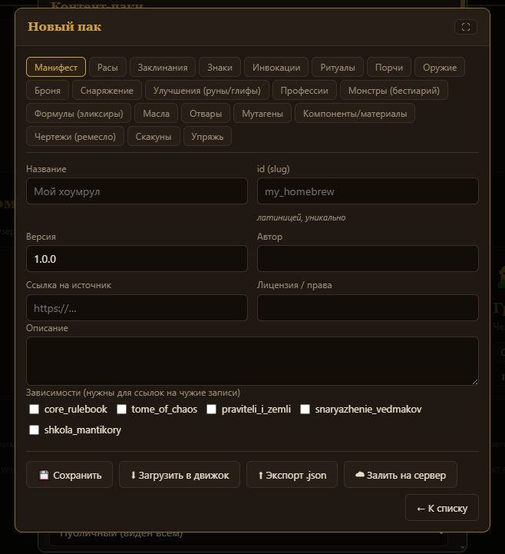505x554 pixels.
Task: Select Компоненты/материалы tab
Action: click(x=355, y=113)
